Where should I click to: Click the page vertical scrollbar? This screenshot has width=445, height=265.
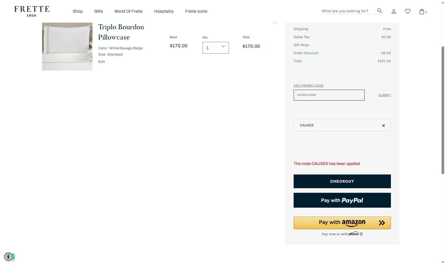[x=443, y=110]
